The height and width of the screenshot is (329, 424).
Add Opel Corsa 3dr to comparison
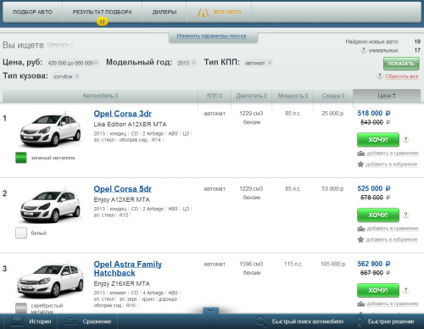pos(393,153)
